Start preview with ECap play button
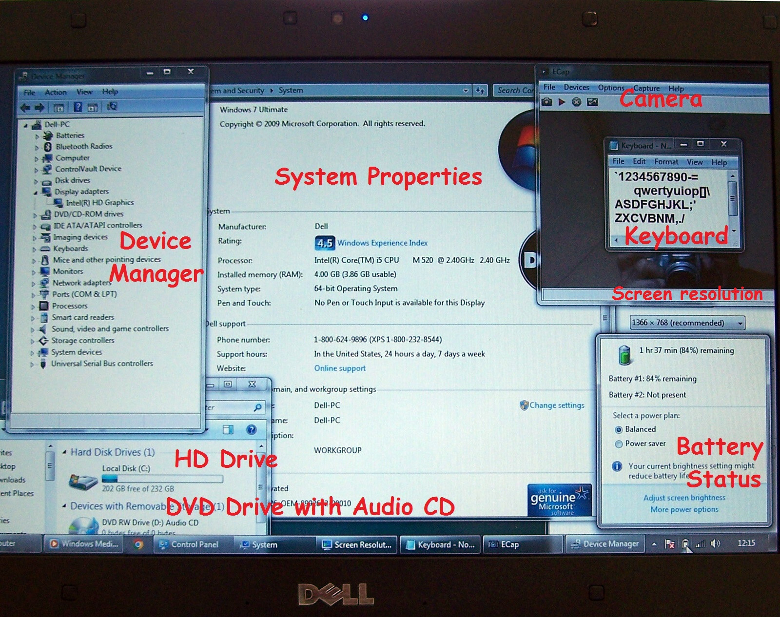Image resolution: width=780 pixels, height=617 pixels. click(x=562, y=102)
